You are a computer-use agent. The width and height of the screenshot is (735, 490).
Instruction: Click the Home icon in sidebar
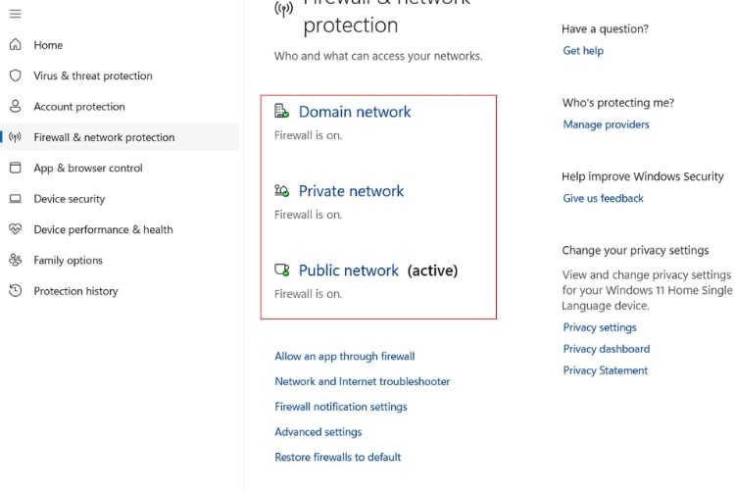15,45
